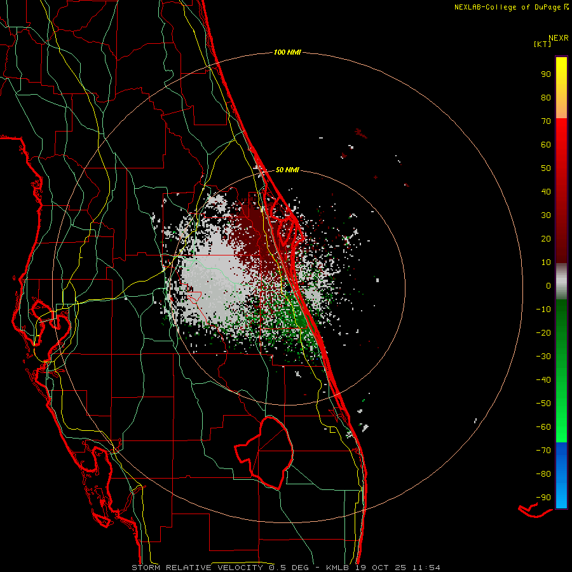572x572 pixels.
Task: Click the 80 value on velocity legend
Action: point(546,98)
